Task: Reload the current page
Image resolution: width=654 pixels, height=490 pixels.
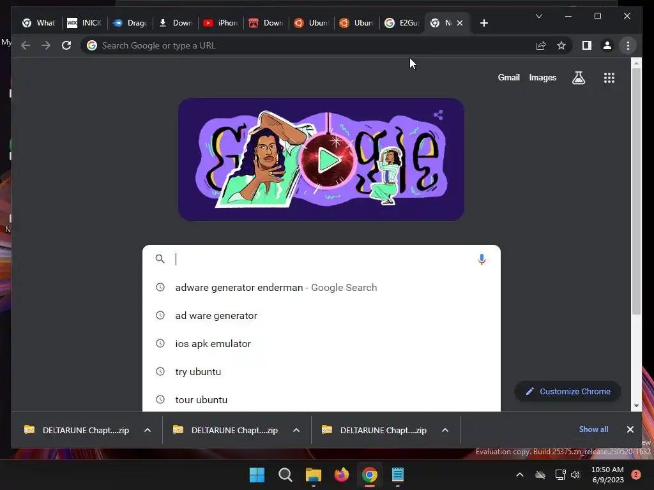Action: pyautogui.click(x=66, y=45)
